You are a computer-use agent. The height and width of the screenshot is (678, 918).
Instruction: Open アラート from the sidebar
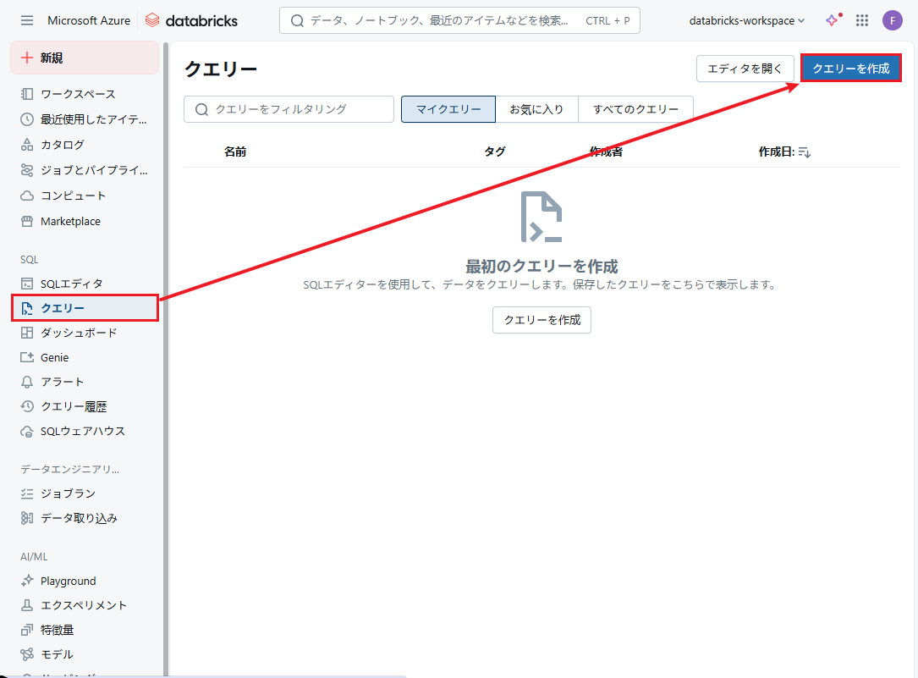(x=62, y=382)
